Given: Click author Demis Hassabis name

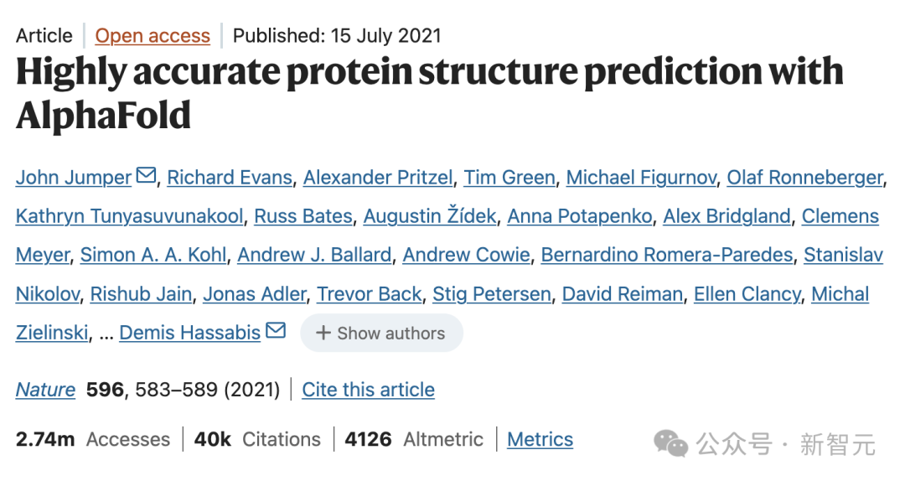Looking at the screenshot, I should click(190, 333).
